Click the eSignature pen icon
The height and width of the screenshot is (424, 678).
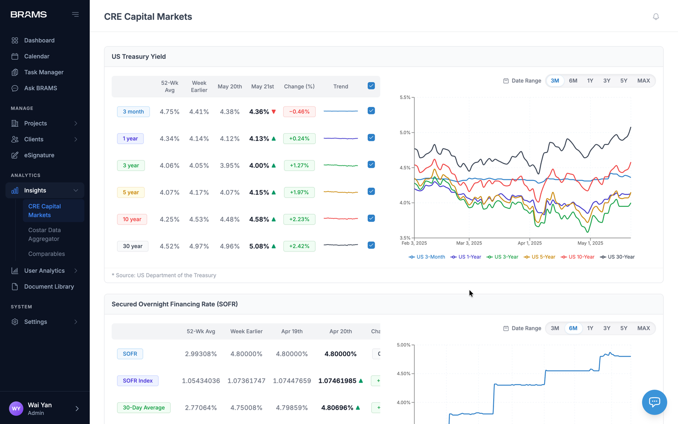(x=15, y=155)
